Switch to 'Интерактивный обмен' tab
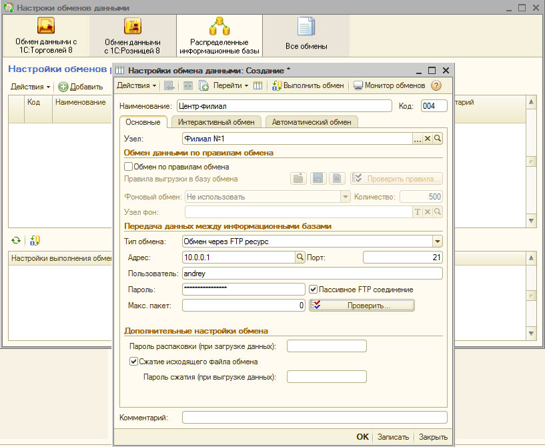 (216, 122)
